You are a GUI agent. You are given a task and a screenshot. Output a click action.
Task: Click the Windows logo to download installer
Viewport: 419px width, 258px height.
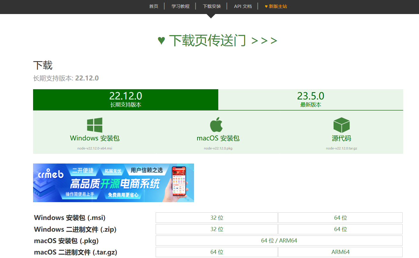[x=95, y=124]
